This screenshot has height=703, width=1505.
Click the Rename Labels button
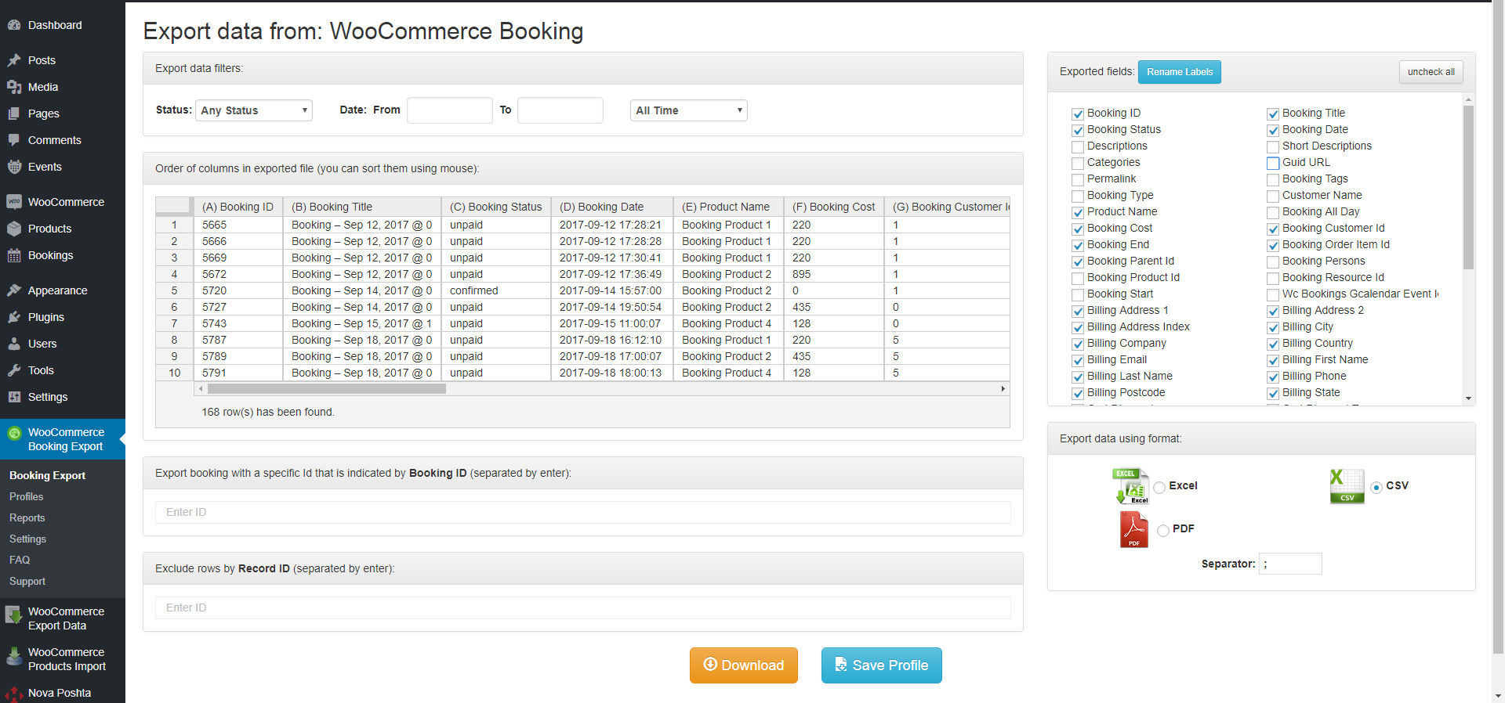pos(1179,72)
